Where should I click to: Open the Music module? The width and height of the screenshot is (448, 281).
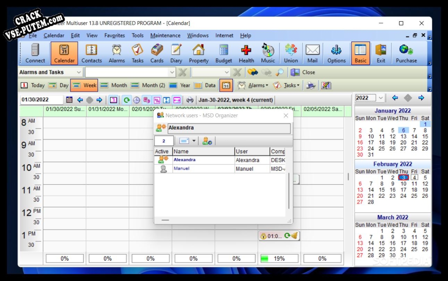[x=268, y=53]
